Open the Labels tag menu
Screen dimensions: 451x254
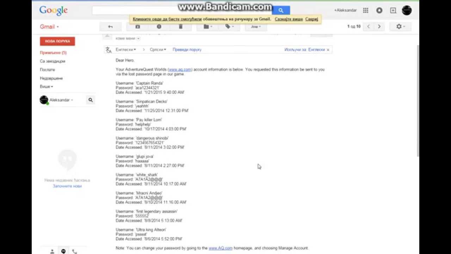click(229, 26)
